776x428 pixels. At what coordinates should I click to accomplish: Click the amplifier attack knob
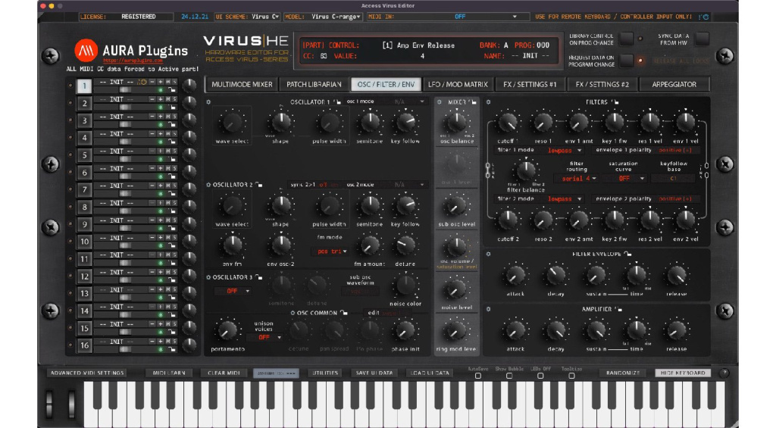pos(515,330)
